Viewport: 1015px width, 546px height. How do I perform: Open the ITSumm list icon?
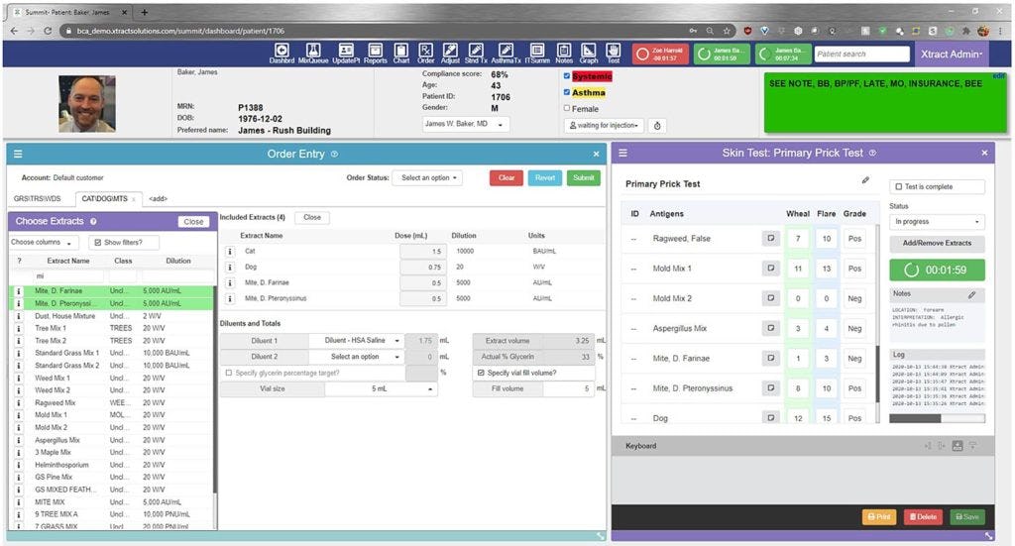(537, 54)
